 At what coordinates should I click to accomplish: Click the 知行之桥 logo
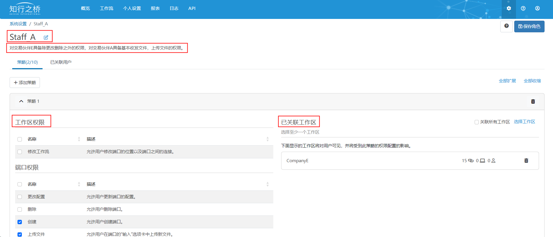[25, 9]
